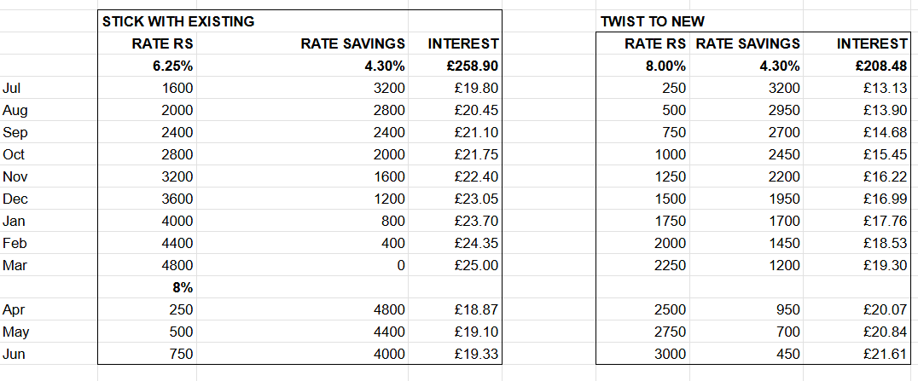
Task: Select the TWIST TO NEW header cell
Action: pos(653,21)
